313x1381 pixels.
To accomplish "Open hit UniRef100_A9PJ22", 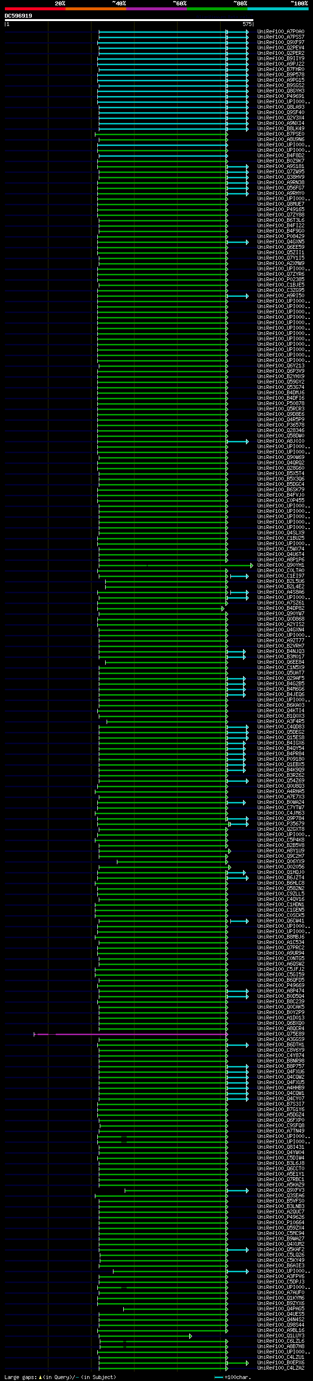I will point(281,64).
